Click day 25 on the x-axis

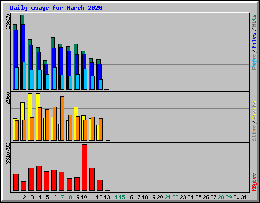pyautogui.click(x=198, y=197)
